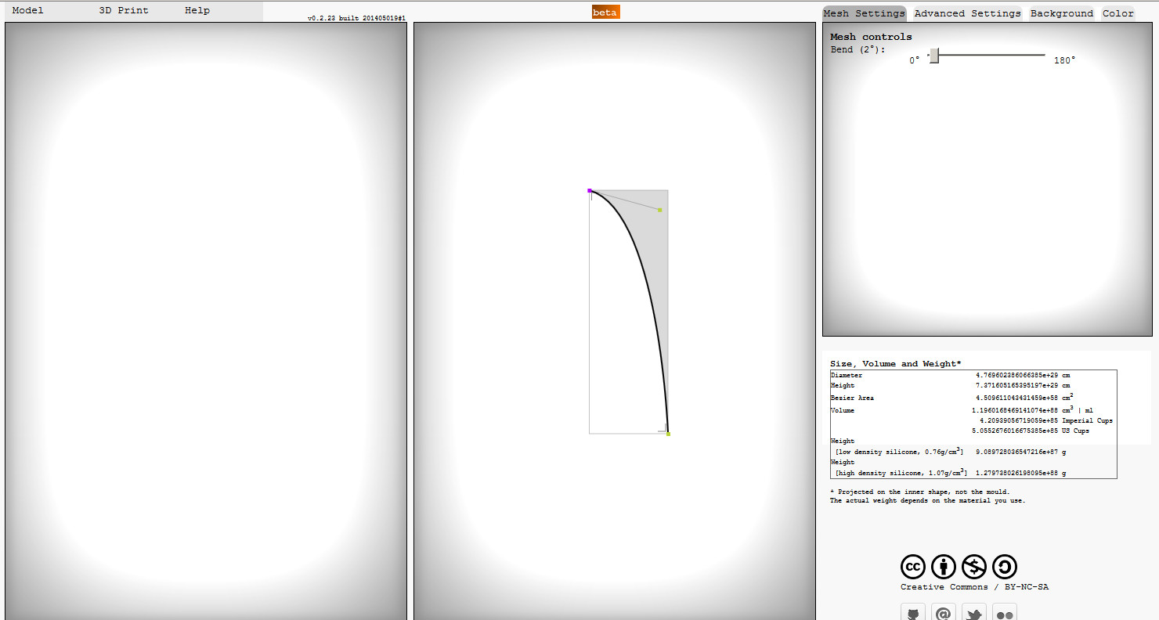The width and height of the screenshot is (1159, 620).
Task: Open the Flickr two-dots icon link
Action: 1005,613
